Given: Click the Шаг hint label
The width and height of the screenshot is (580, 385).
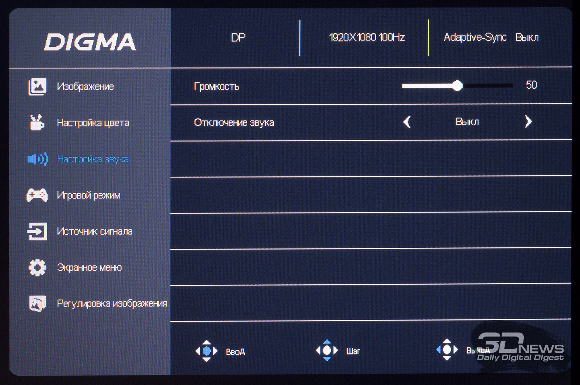Looking at the screenshot, I should point(353,351).
